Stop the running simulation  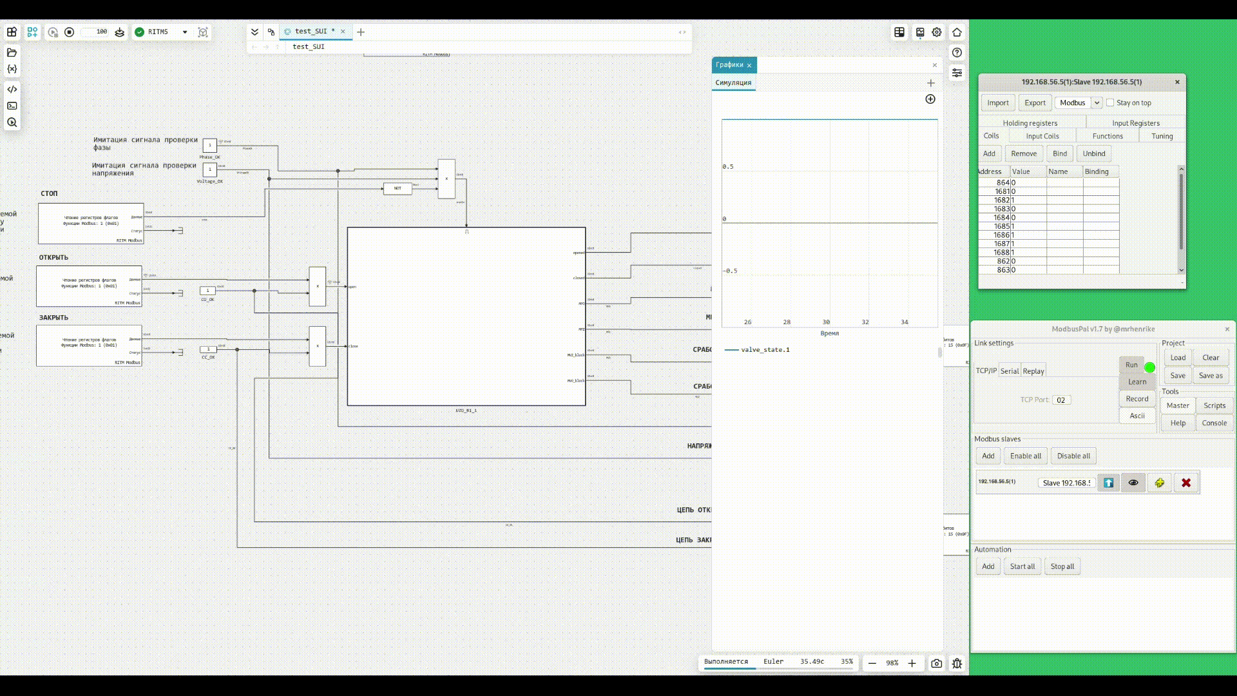click(x=70, y=32)
